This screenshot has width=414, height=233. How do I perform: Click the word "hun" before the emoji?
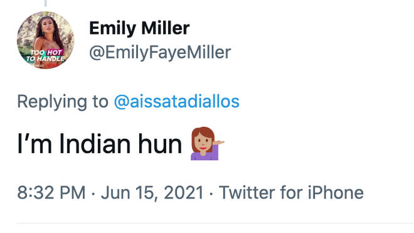coord(160,144)
